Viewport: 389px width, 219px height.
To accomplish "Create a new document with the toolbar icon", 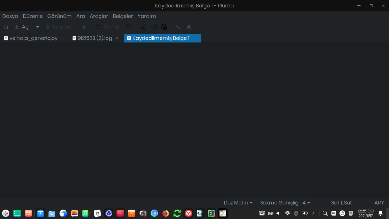I will coord(6,27).
